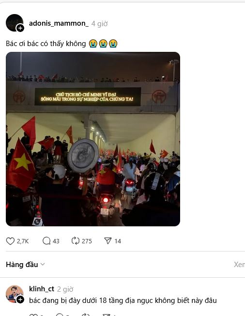The height and width of the screenshot is (316, 245).
Task: Follow adonis_mammon_ via plus badge on avatar
Action: (20, 28)
